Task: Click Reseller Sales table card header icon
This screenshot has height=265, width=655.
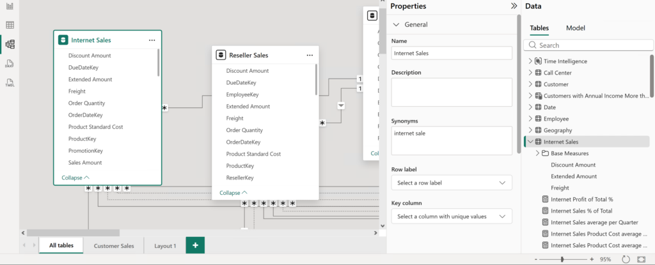Action: 221,55
